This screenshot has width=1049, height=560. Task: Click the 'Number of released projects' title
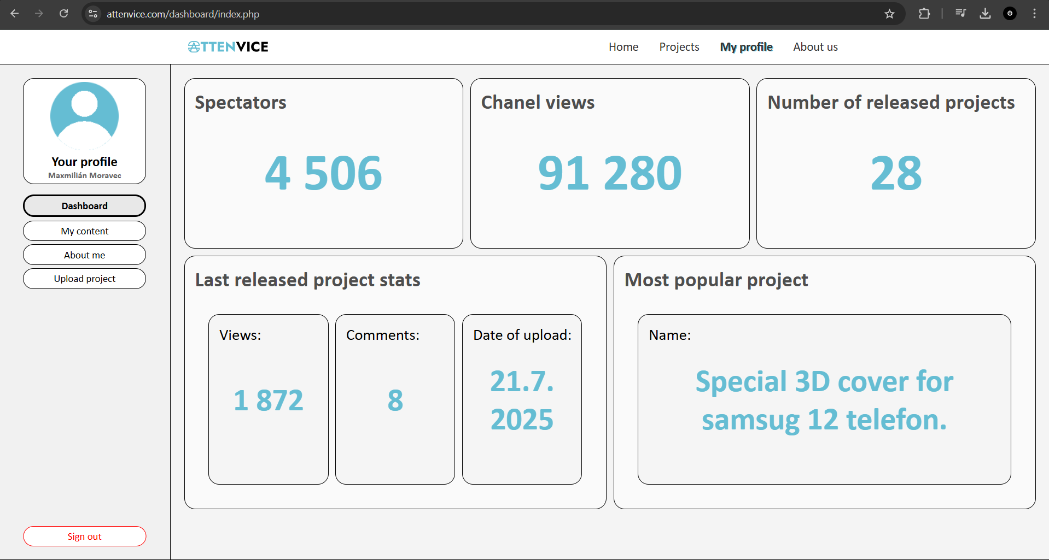pos(891,103)
